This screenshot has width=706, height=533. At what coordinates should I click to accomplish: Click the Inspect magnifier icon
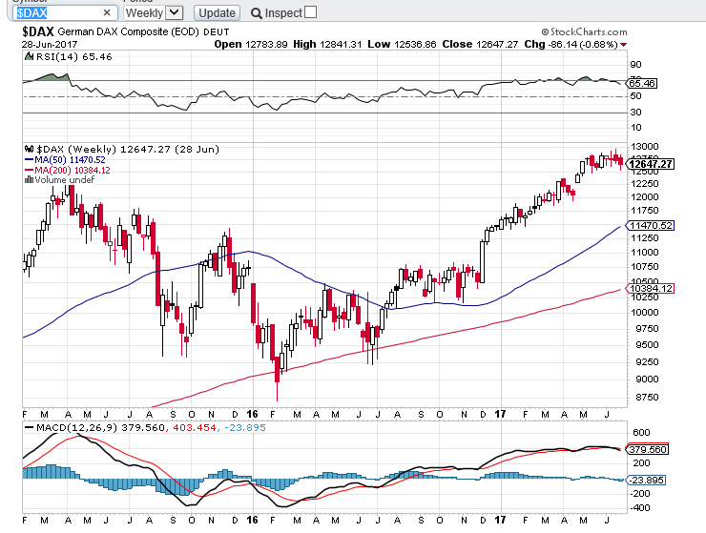(257, 13)
